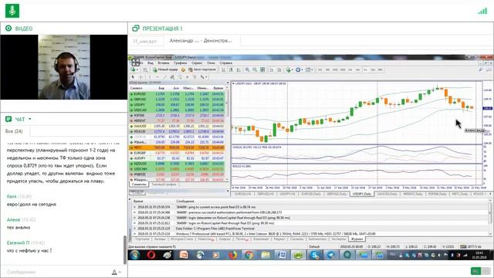The height and width of the screenshot is (278, 494).
Task: Open the New Order dialog
Action: coord(165,69)
